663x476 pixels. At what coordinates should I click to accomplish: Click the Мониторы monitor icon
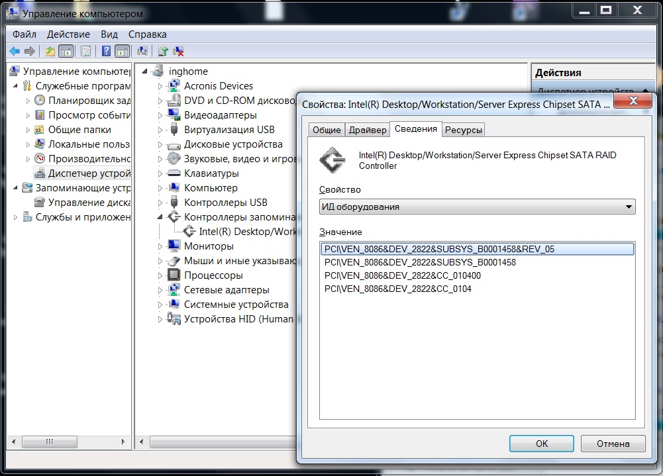(174, 246)
